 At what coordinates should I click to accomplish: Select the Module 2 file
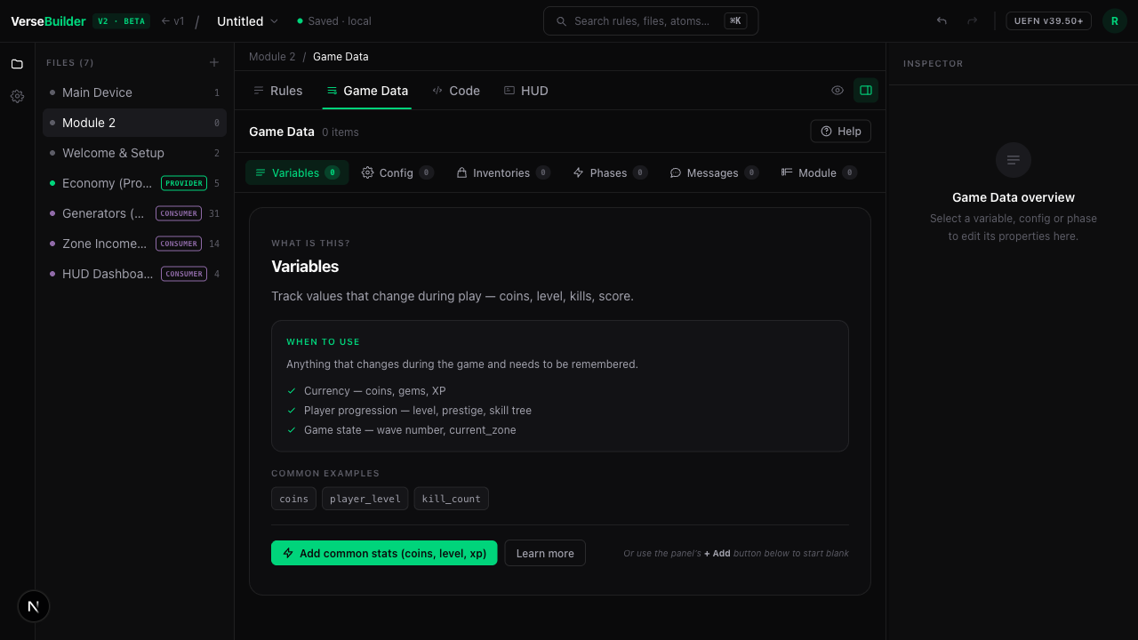[134, 123]
